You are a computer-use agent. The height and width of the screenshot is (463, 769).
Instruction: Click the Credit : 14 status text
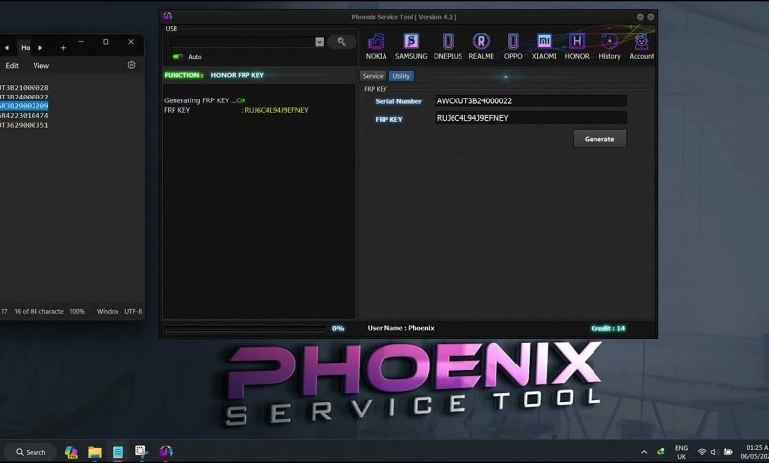608,328
